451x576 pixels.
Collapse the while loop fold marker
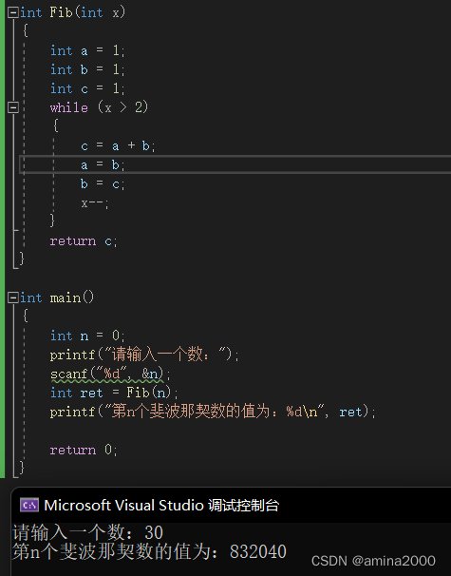(x=13, y=107)
